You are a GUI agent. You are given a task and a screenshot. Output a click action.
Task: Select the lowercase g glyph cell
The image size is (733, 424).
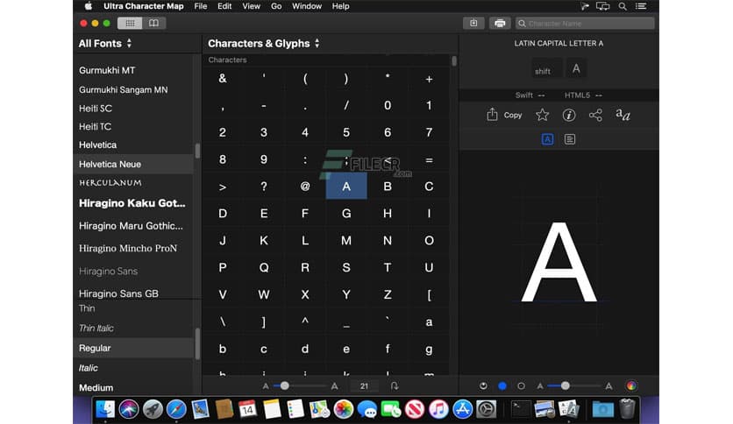429,349
